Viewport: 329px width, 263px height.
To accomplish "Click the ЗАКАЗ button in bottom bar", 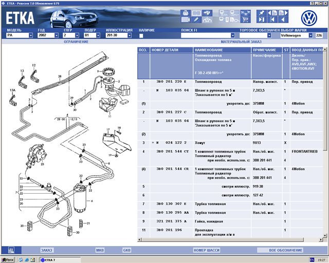I will (x=46, y=250).
